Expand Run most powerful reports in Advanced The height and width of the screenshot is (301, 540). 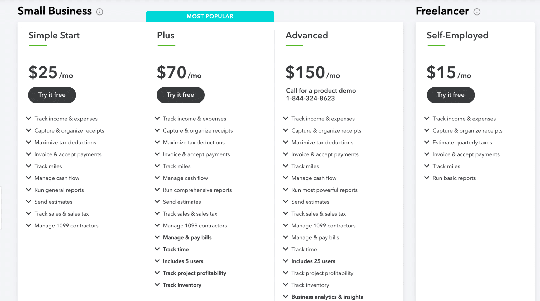[286, 190]
